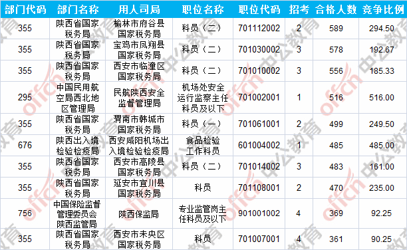Click the 合格人数 column header
Screen dimensions: 407x250
tap(336, 9)
